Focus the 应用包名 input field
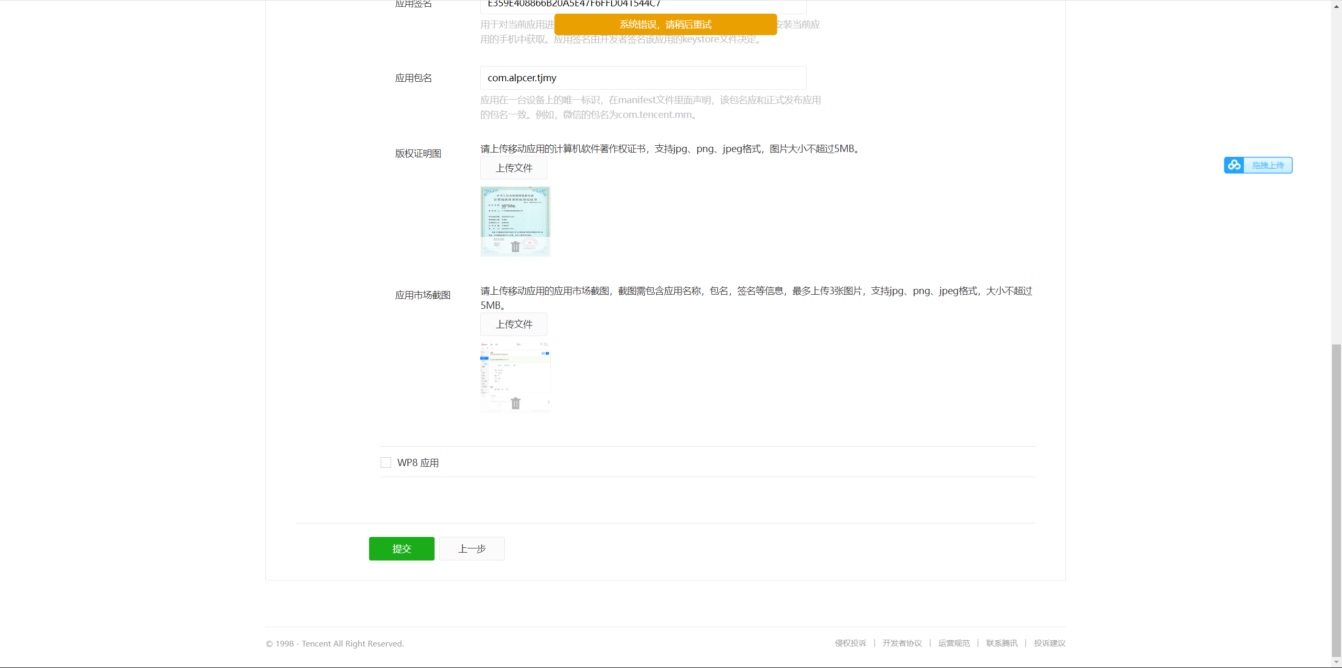 [643, 78]
